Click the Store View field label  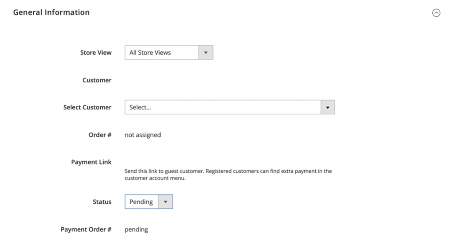pos(96,53)
